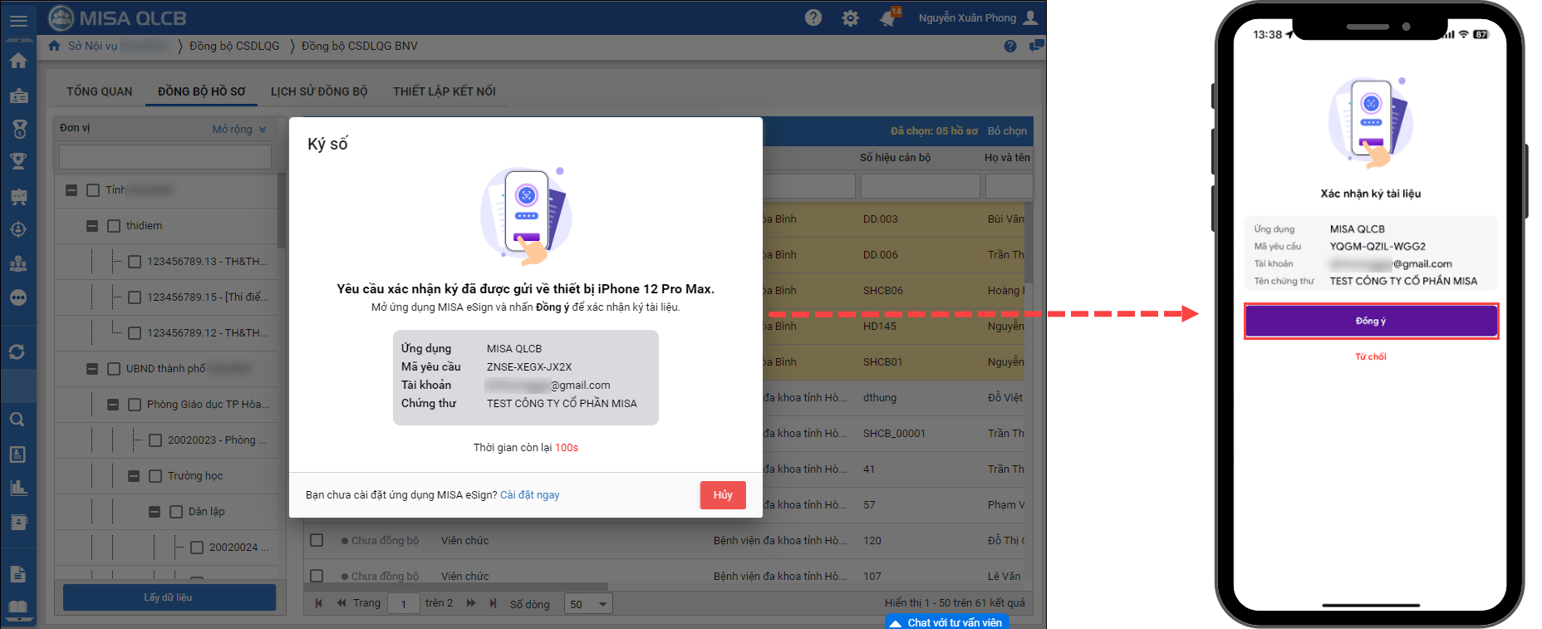Tick the Trường học checkbox

point(155,476)
